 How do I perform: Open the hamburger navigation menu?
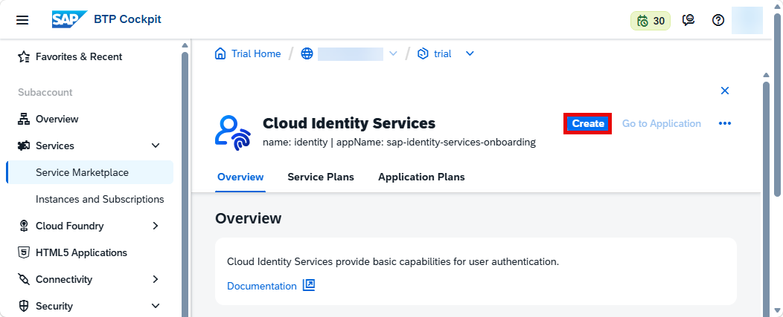[x=22, y=20]
